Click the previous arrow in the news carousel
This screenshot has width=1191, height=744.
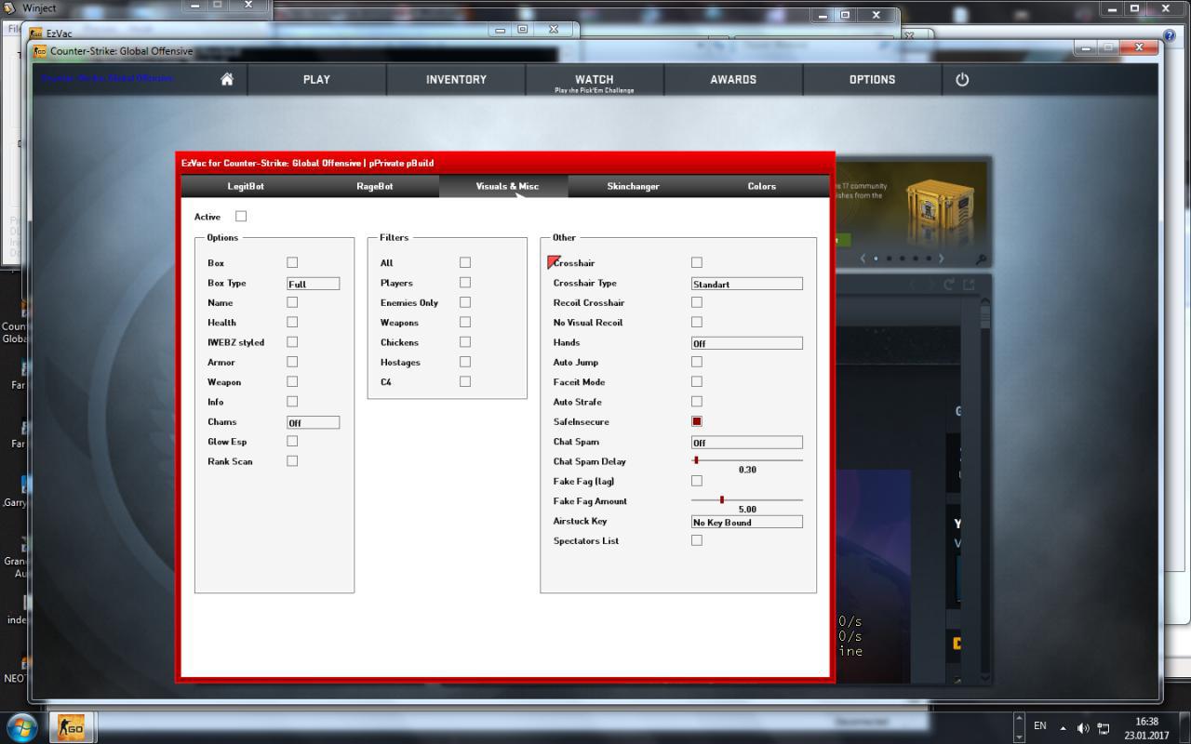coord(863,259)
